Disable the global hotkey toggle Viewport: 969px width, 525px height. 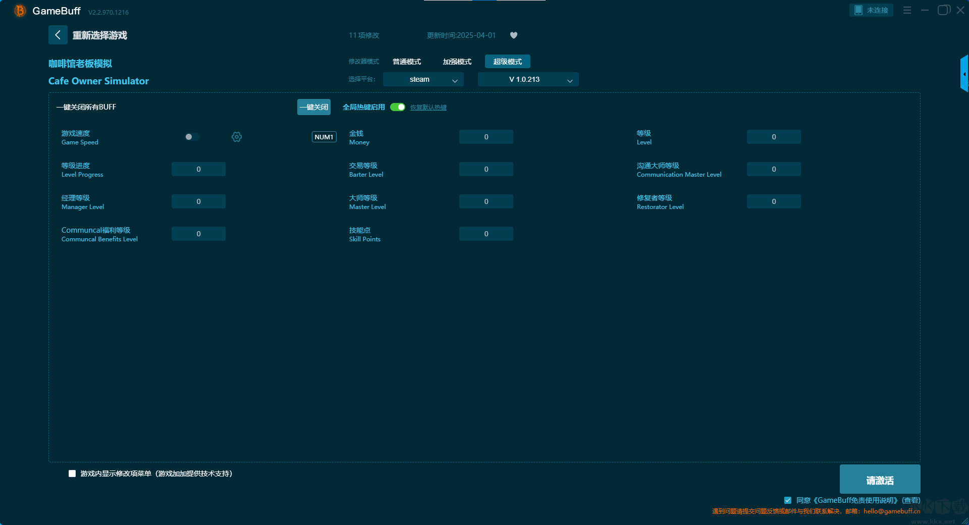point(397,107)
